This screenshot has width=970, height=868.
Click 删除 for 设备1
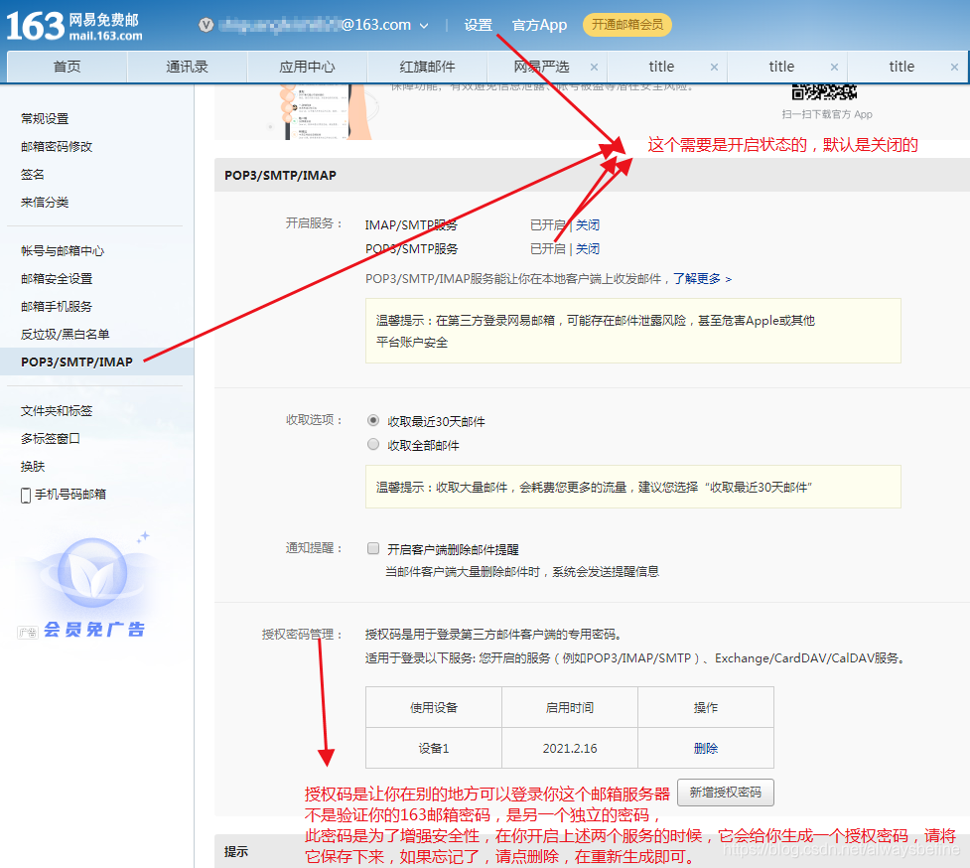(x=706, y=748)
